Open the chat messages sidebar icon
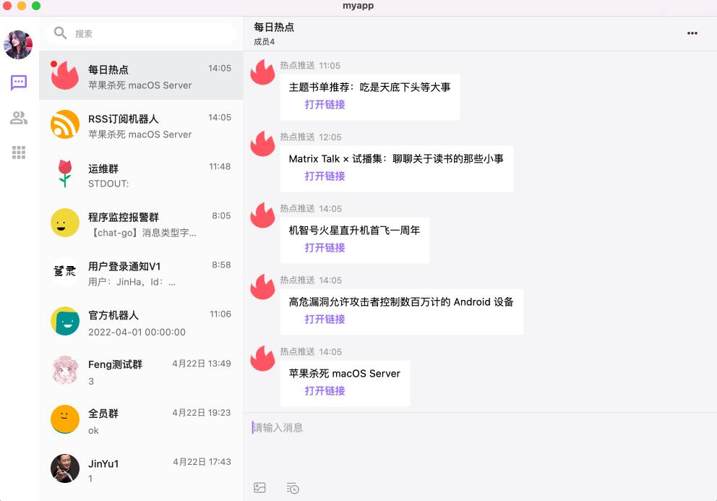The width and height of the screenshot is (717, 501). pos(19,83)
